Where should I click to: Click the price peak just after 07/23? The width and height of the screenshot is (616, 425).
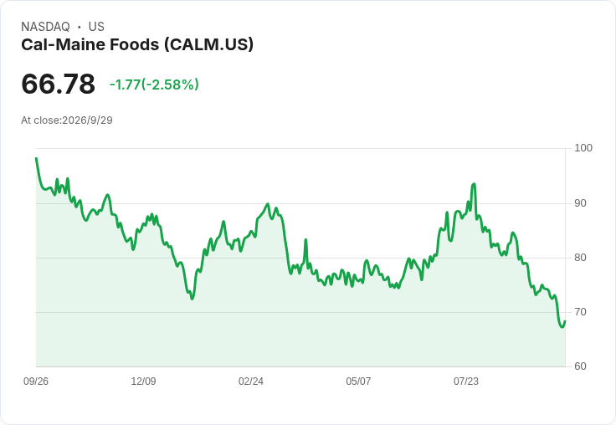[475, 184]
